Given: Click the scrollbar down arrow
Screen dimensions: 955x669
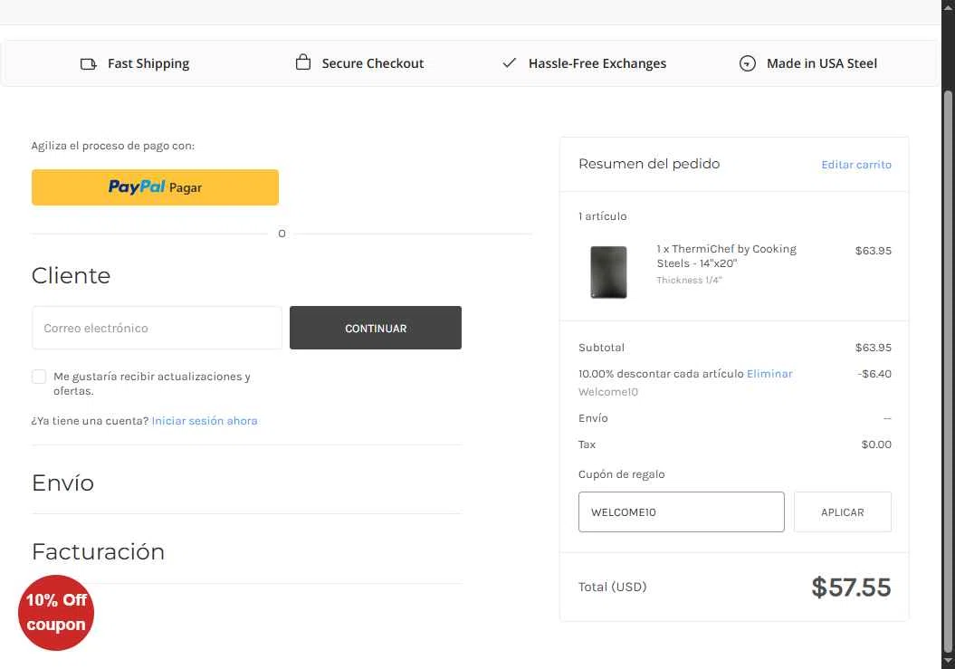Looking at the screenshot, I should (949, 662).
